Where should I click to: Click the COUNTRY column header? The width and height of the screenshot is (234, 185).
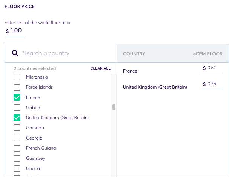pyautogui.click(x=134, y=54)
